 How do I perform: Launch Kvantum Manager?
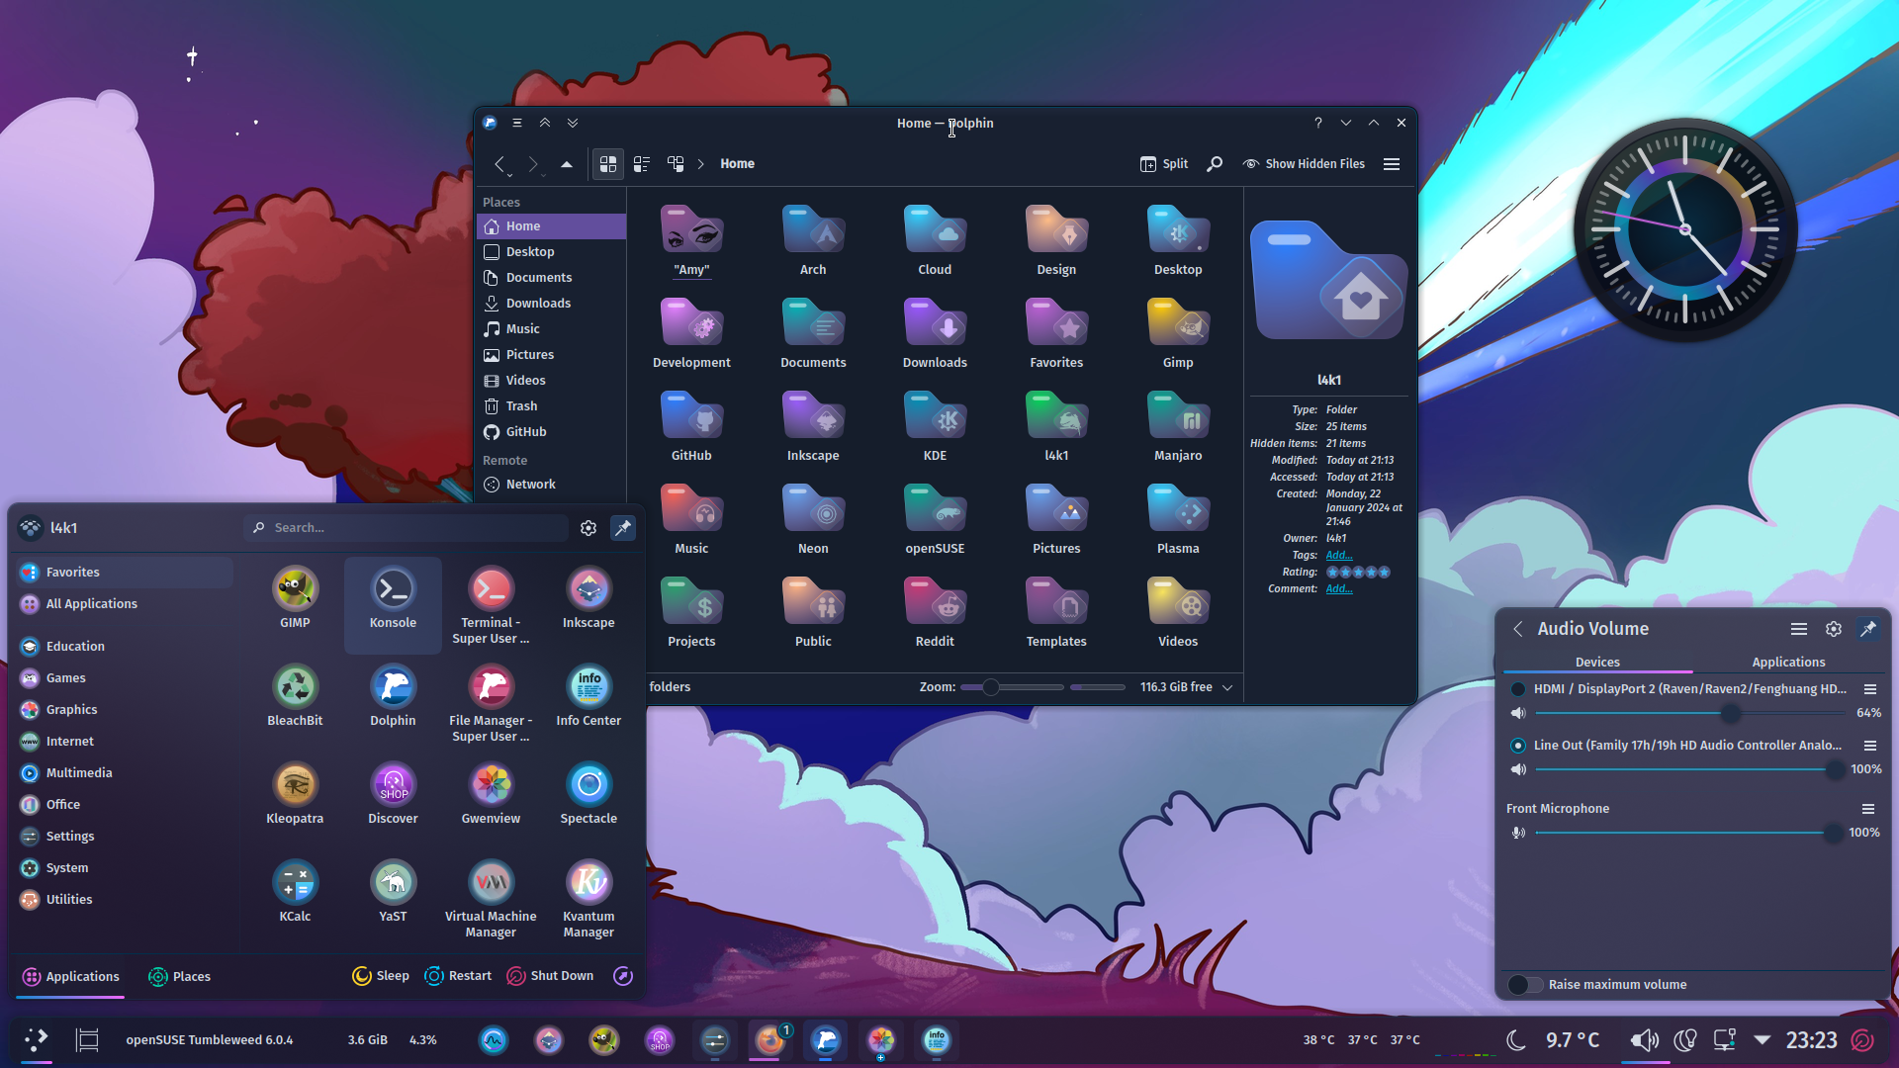point(588,900)
